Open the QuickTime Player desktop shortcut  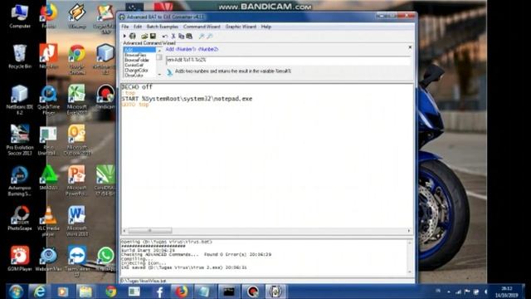48,100
